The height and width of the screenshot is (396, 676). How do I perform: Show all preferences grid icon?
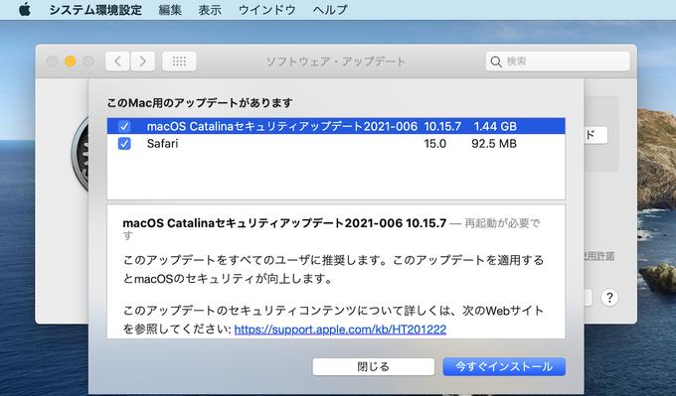point(179,62)
